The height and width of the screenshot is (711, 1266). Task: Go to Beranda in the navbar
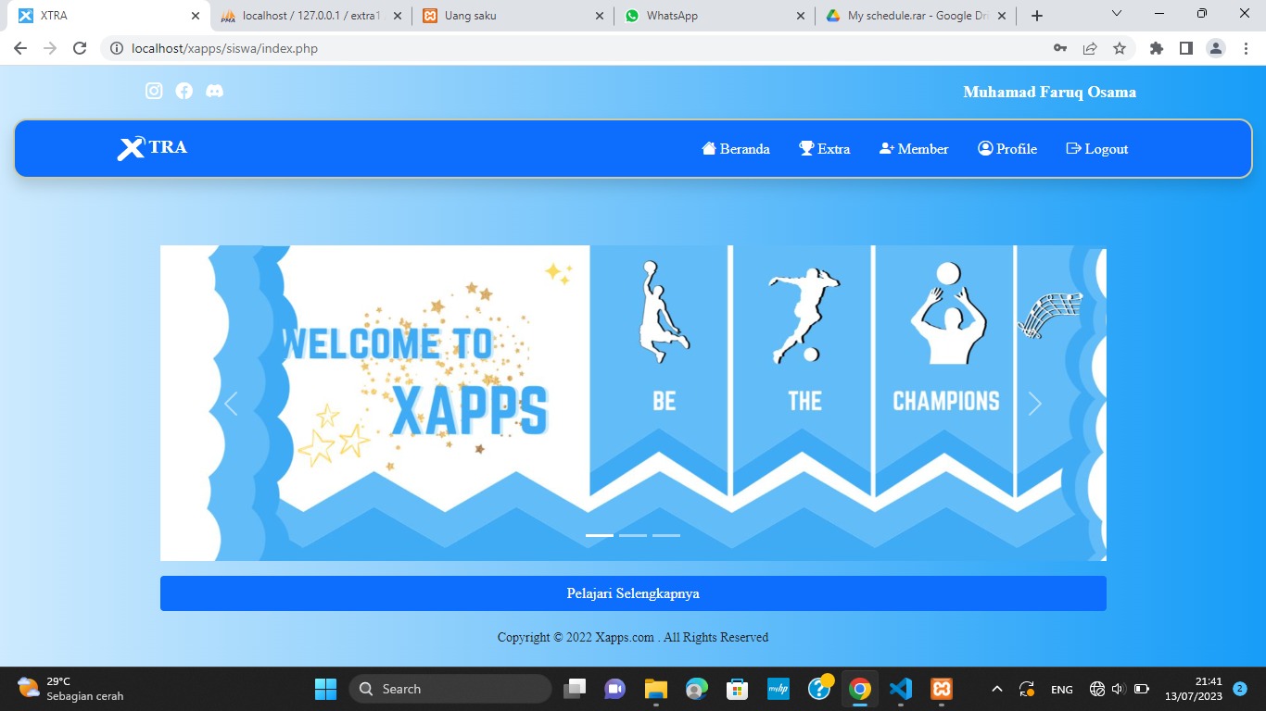tap(736, 149)
